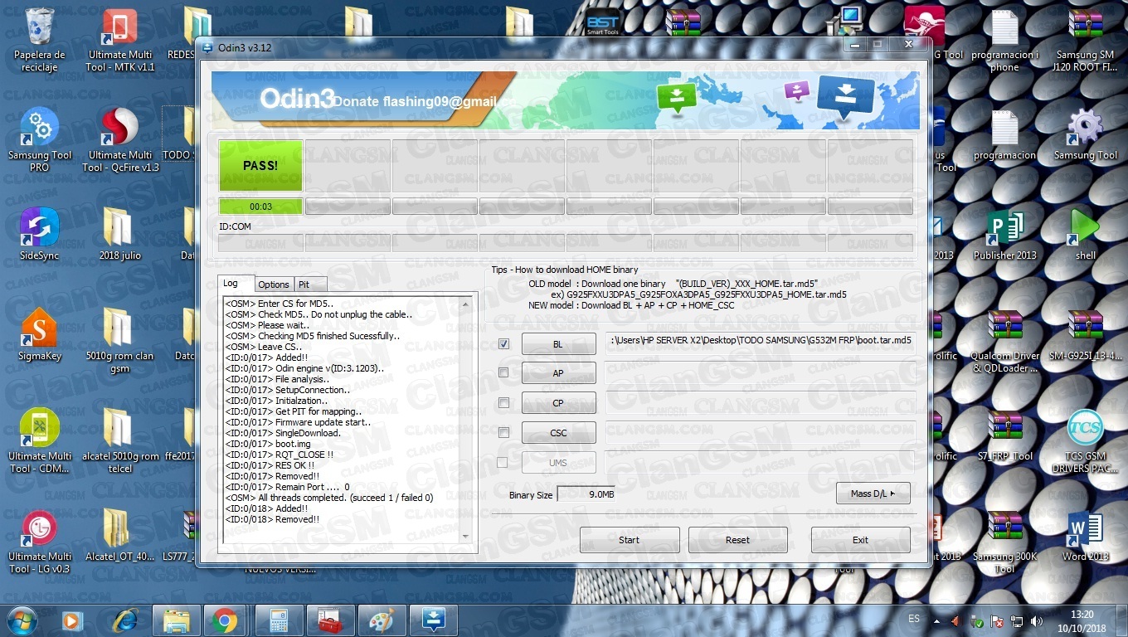Open the Calculator from the taskbar
This screenshot has width=1128, height=637.
pos(277,620)
